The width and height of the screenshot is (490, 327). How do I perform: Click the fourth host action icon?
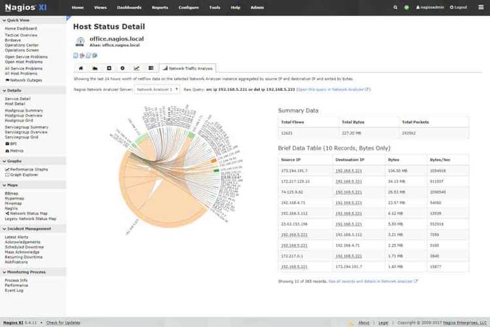click(94, 56)
